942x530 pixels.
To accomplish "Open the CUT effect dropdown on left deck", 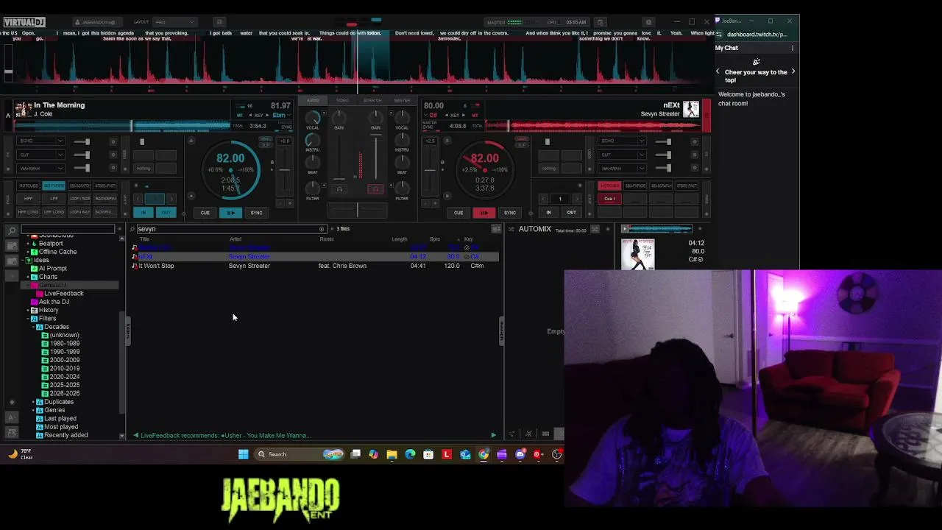I will coord(41,155).
